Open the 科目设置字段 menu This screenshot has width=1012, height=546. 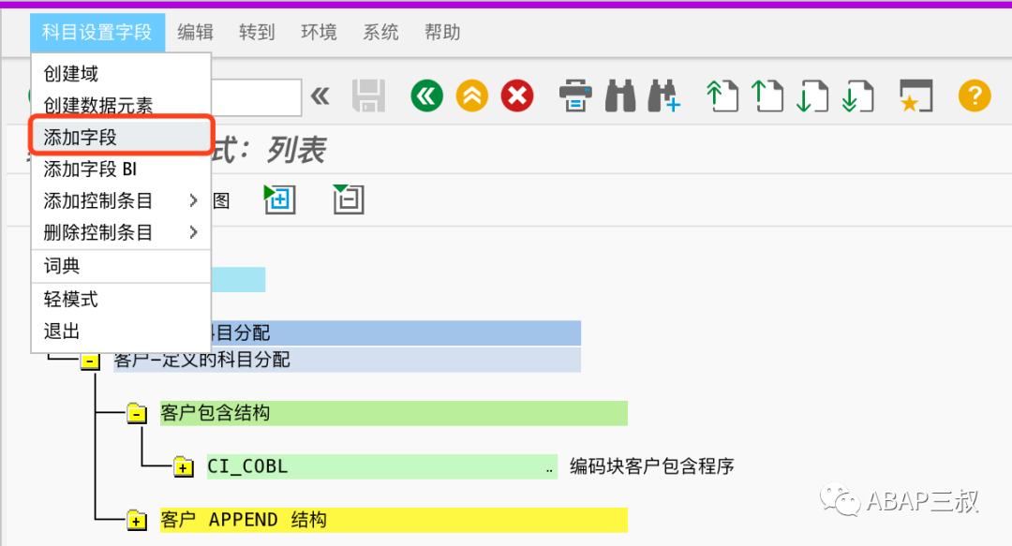97,32
